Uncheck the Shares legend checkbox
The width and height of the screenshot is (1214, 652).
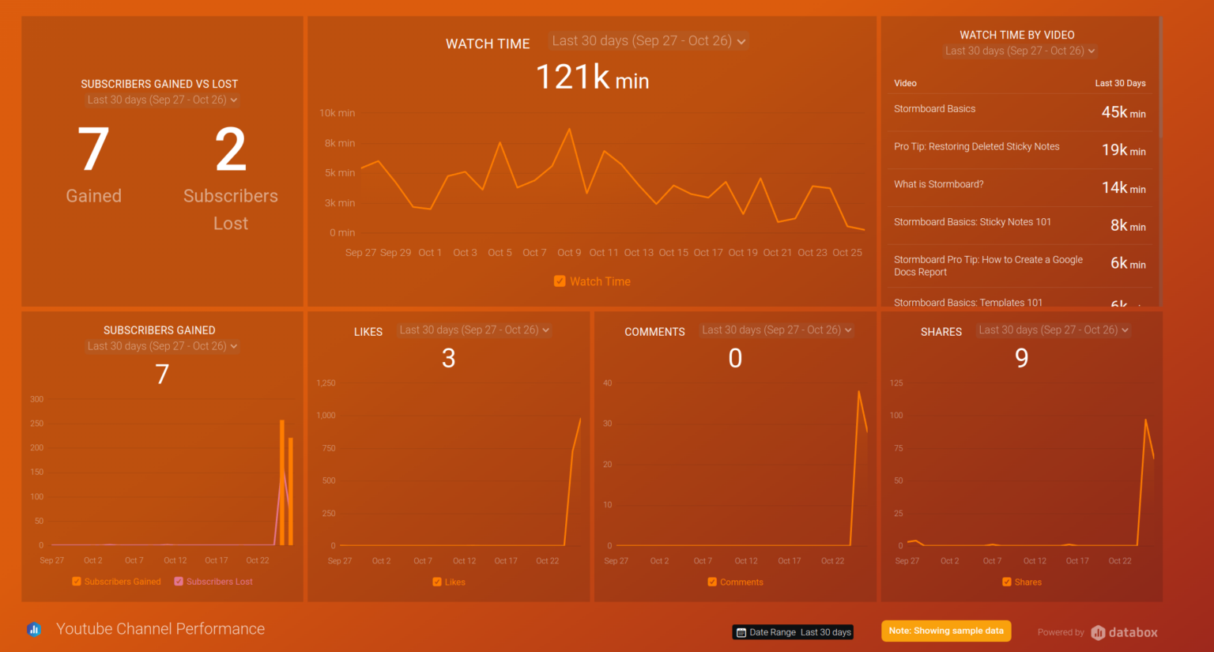point(1005,582)
